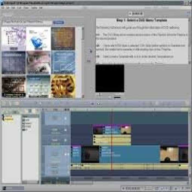Select the gold circular template thumbnail
The width and height of the screenshot is (192, 192).
pyautogui.click(x=63, y=86)
